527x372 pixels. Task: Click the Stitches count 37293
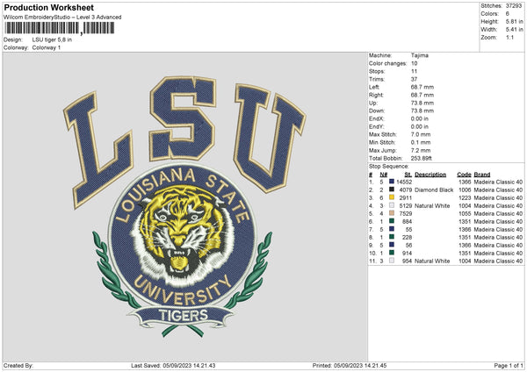[x=514, y=6]
